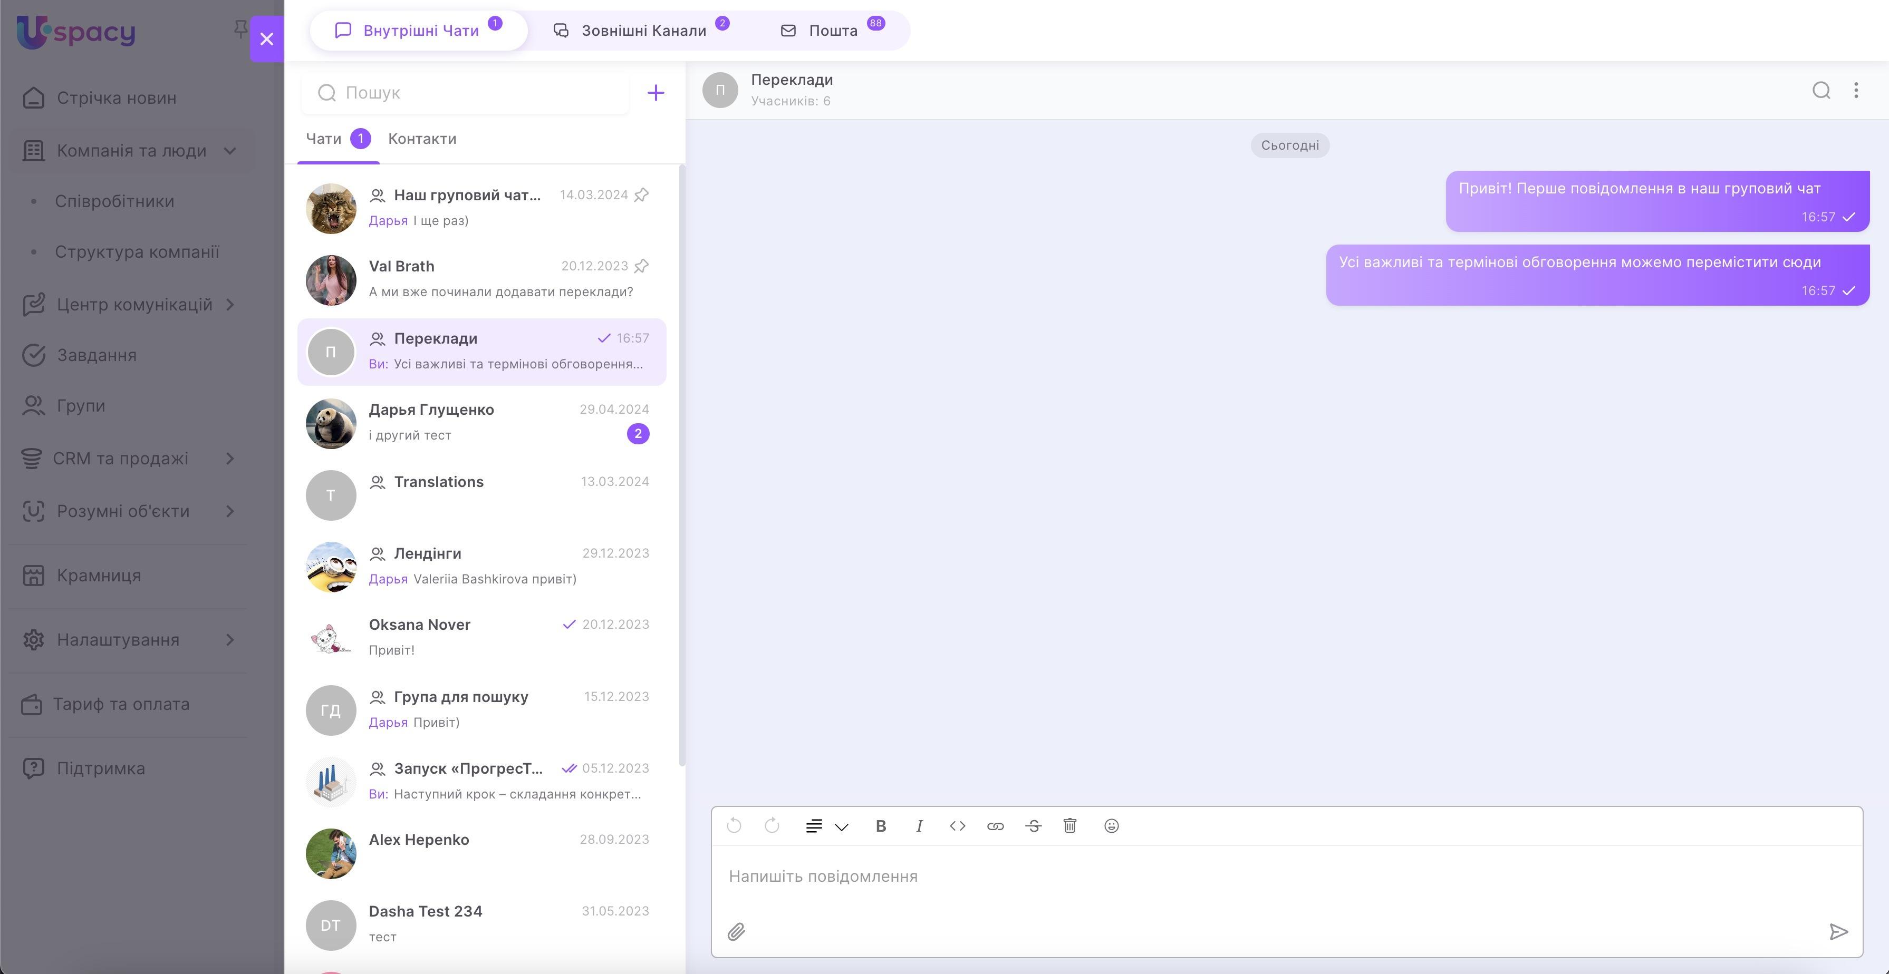This screenshot has height=974, width=1889.
Task: Create a new chat with the plus button
Action: [656, 93]
